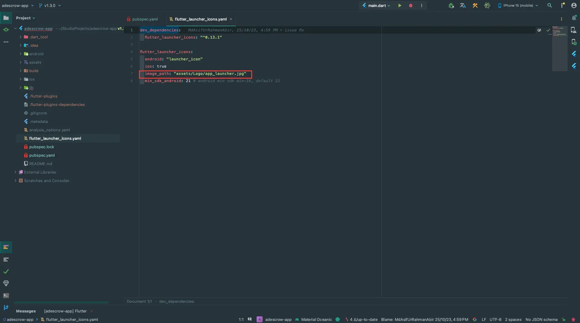The image size is (580, 323).
Task: Show more tool windows ellipsis
Action: pos(6,42)
